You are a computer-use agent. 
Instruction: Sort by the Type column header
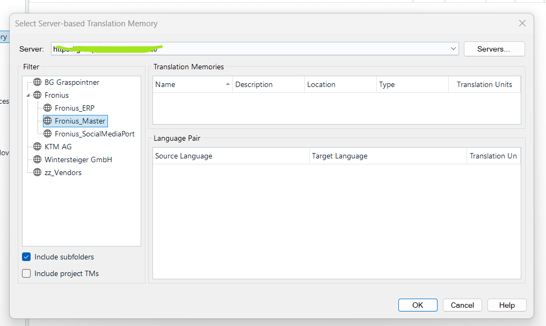[x=412, y=84]
